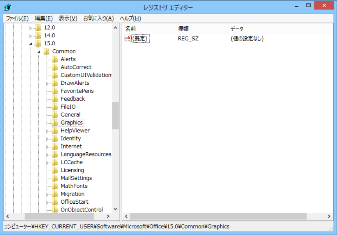Click the ab string value icon for (既定)
This screenshot has width=337, height=235.
click(x=128, y=38)
